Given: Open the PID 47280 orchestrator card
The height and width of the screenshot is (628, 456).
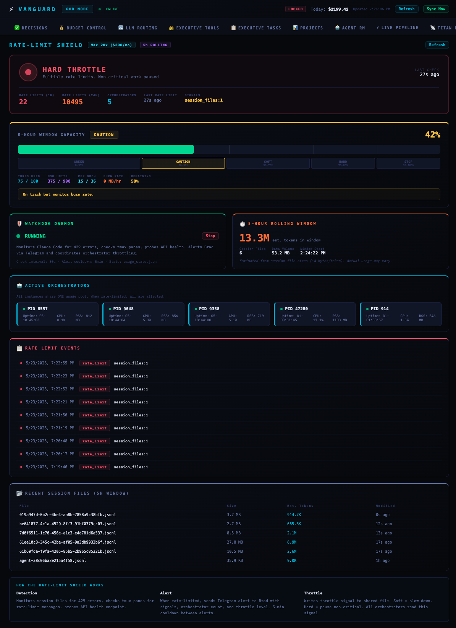Looking at the screenshot, I should tap(315, 314).
